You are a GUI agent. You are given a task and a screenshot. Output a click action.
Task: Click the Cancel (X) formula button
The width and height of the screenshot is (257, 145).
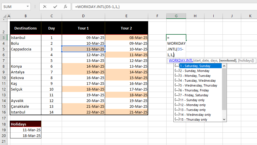click(x=45, y=7)
